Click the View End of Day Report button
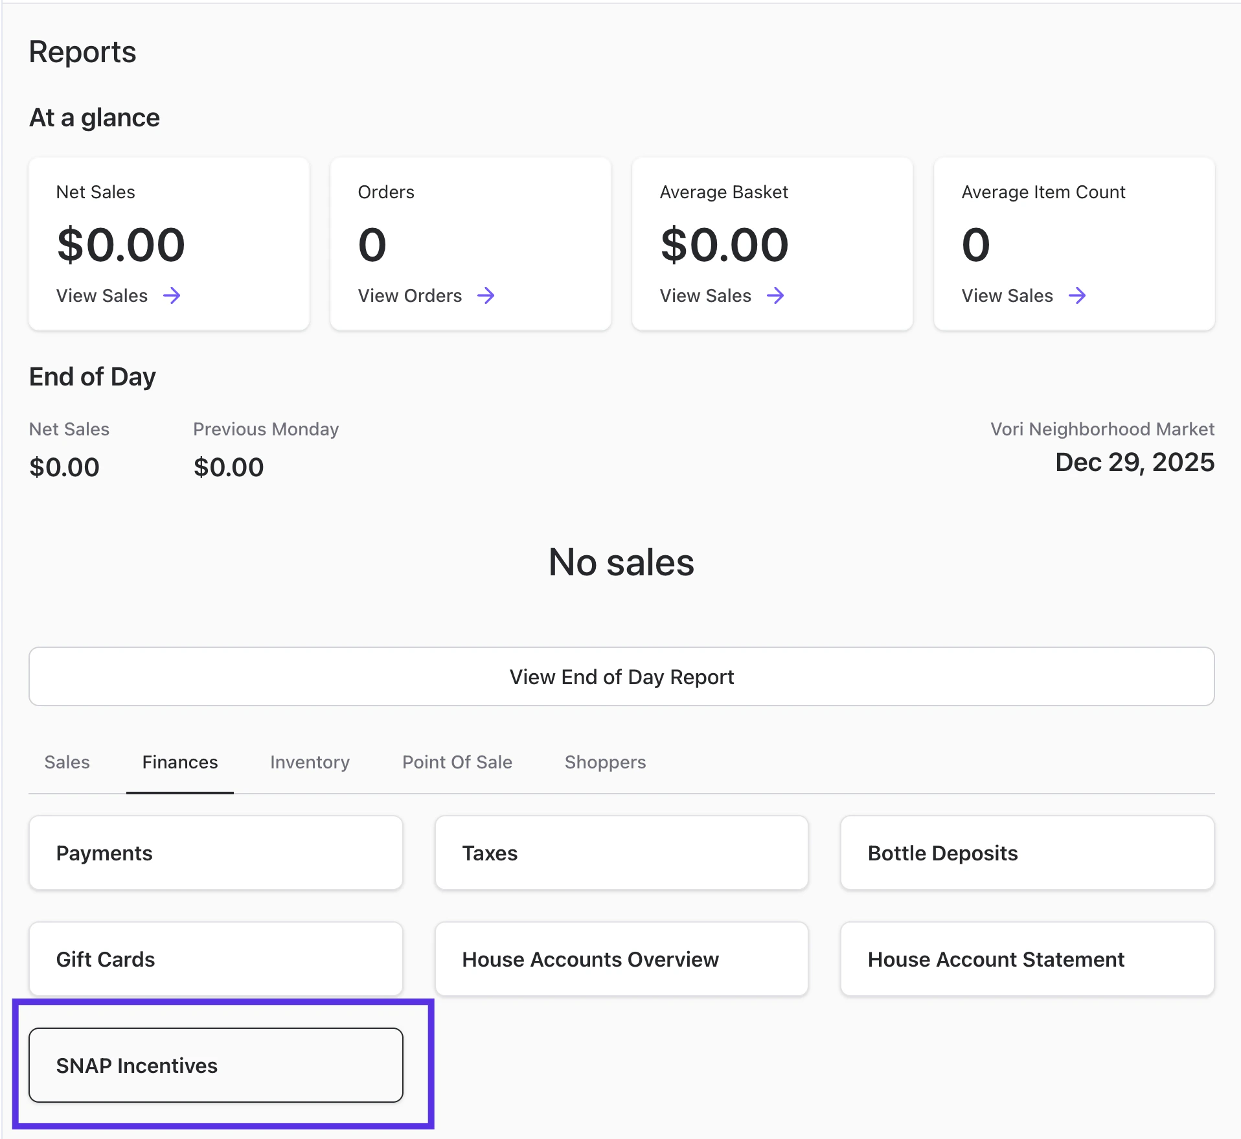 pyautogui.click(x=621, y=676)
